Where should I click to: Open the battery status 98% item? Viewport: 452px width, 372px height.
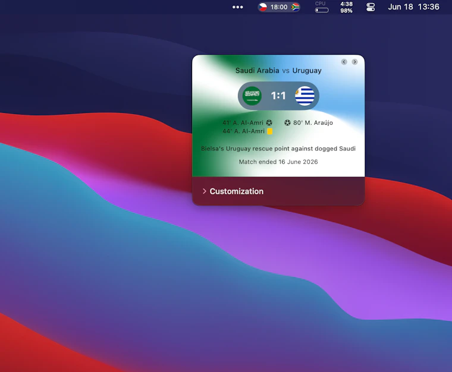coord(346,7)
